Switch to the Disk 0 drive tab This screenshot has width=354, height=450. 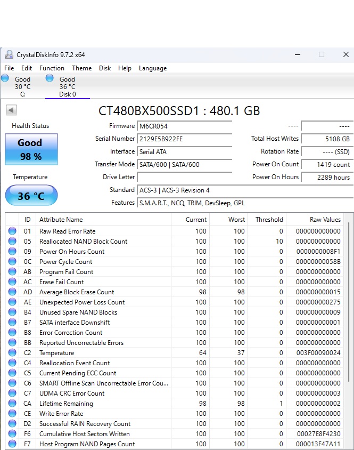(67, 87)
